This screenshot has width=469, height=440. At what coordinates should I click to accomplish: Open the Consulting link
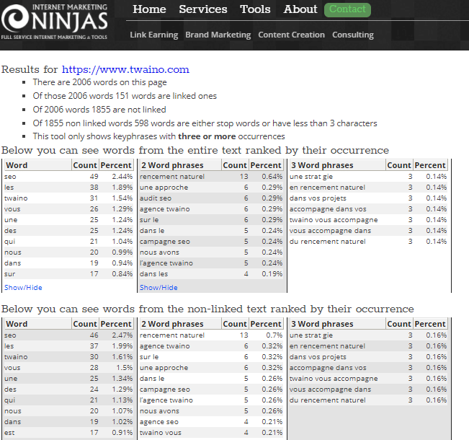(x=353, y=35)
